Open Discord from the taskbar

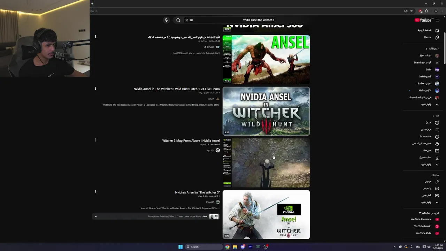pos(243,247)
